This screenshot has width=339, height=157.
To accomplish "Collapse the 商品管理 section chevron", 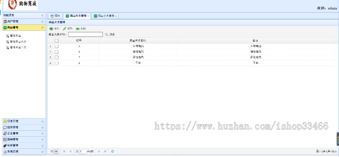I will click(x=42, y=27).
